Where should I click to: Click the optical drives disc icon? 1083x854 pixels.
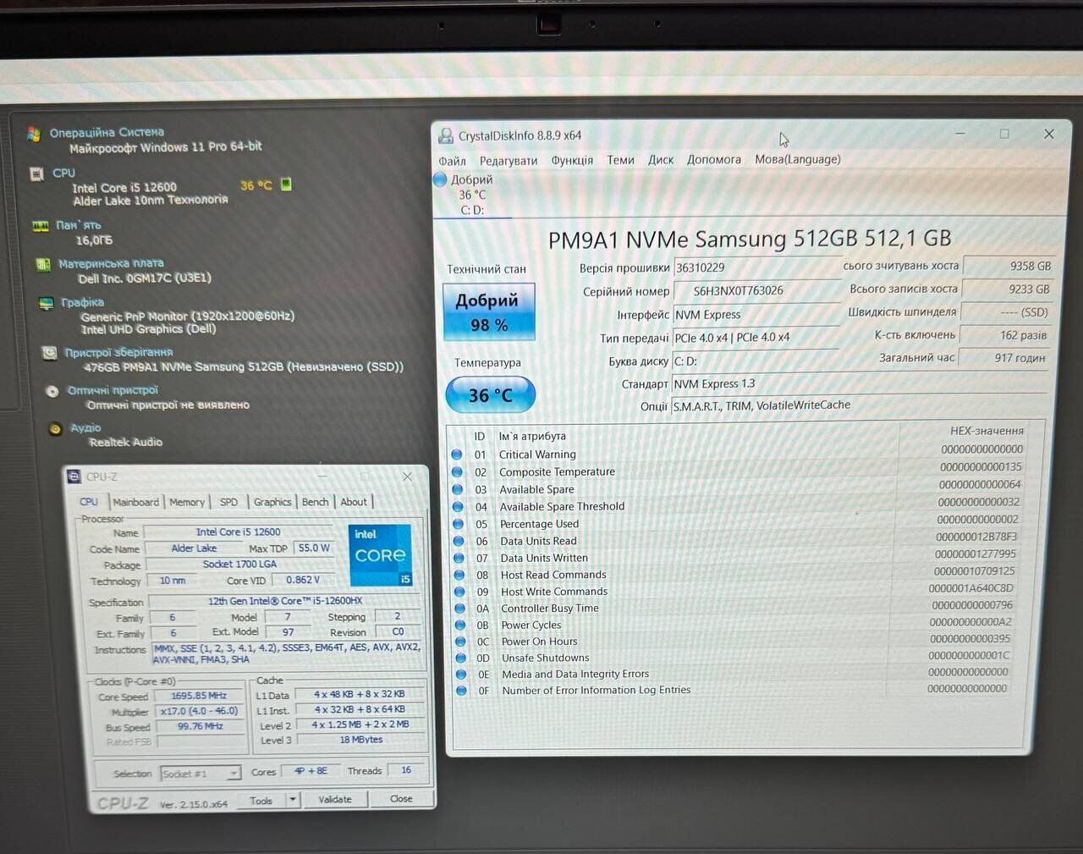pos(52,391)
